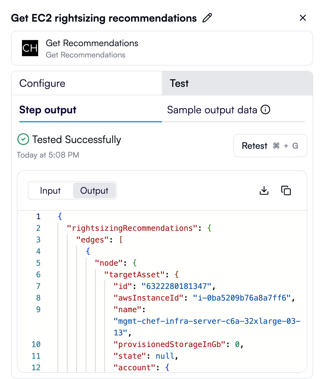Viewport: 320px width, 379px height.
Task: Select line number 8 in the output
Action: coord(38,298)
